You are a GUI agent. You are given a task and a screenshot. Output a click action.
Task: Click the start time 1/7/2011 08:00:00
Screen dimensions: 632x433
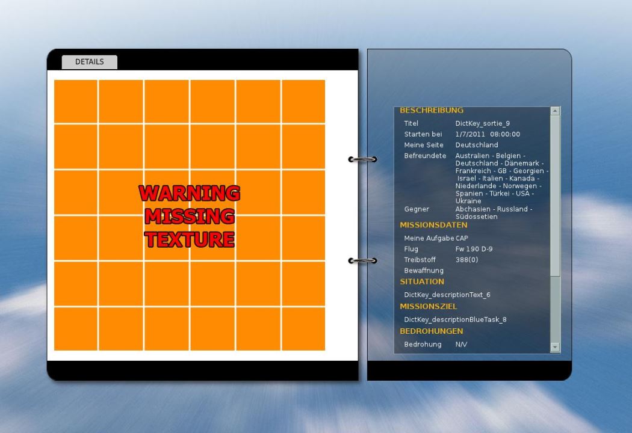coord(488,134)
